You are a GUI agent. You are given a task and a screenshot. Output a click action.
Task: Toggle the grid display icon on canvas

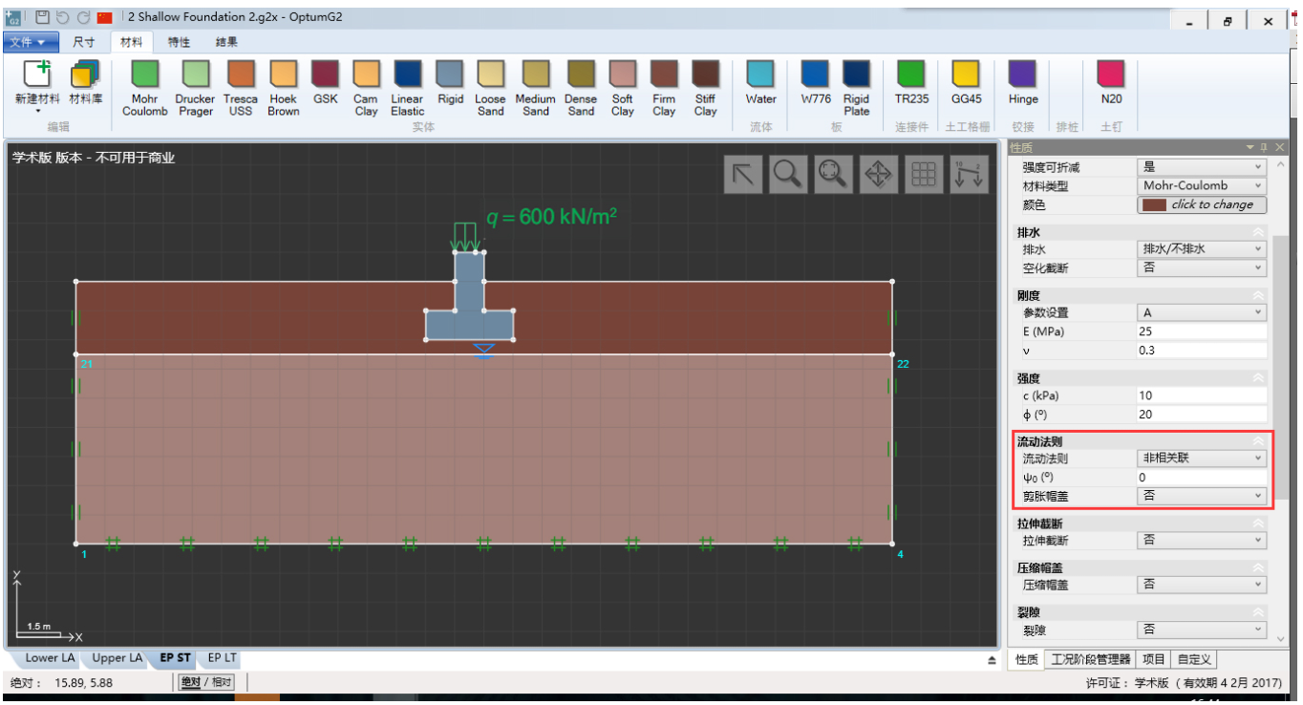pyautogui.click(x=923, y=174)
